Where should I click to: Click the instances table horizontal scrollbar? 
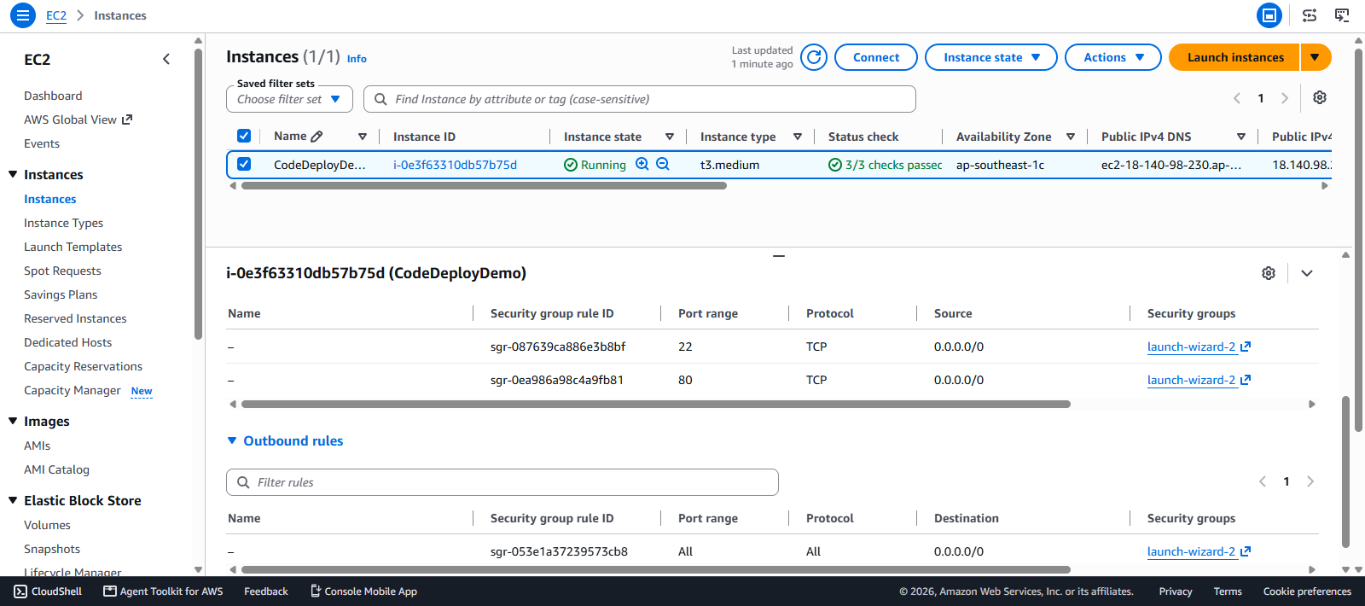pos(484,185)
